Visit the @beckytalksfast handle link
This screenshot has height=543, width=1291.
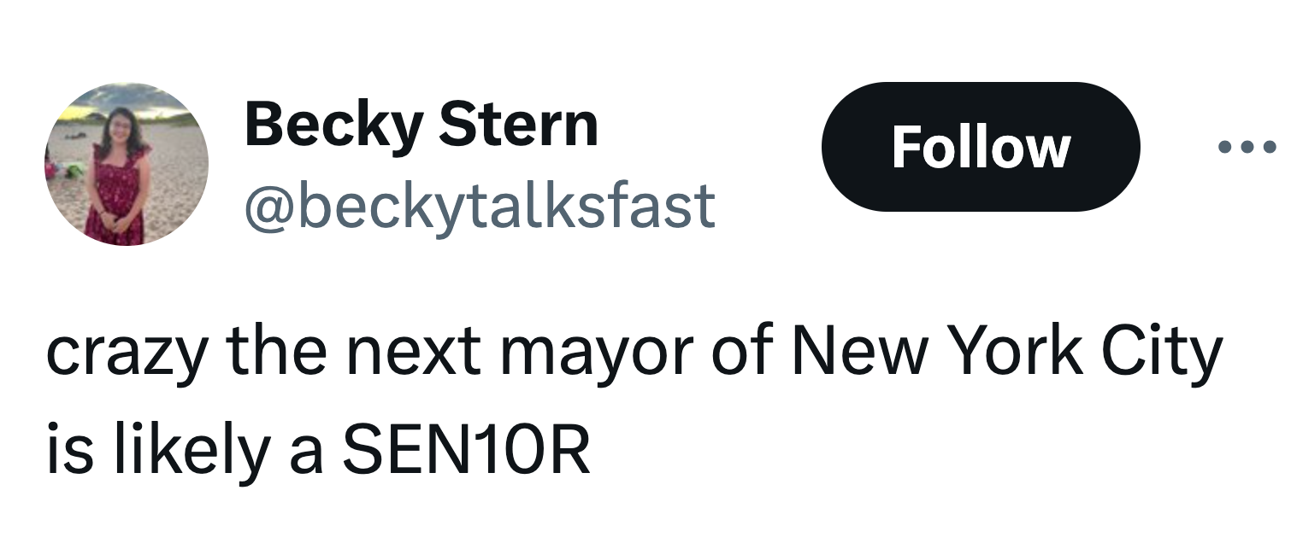click(x=480, y=206)
